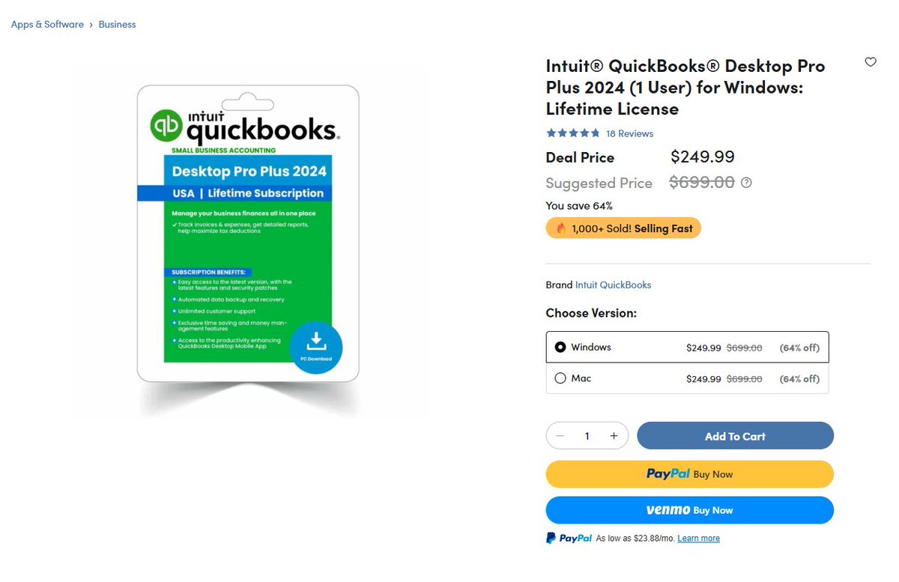Open the 18 Reviews link

pyautogui.click(x=629, y=133)
